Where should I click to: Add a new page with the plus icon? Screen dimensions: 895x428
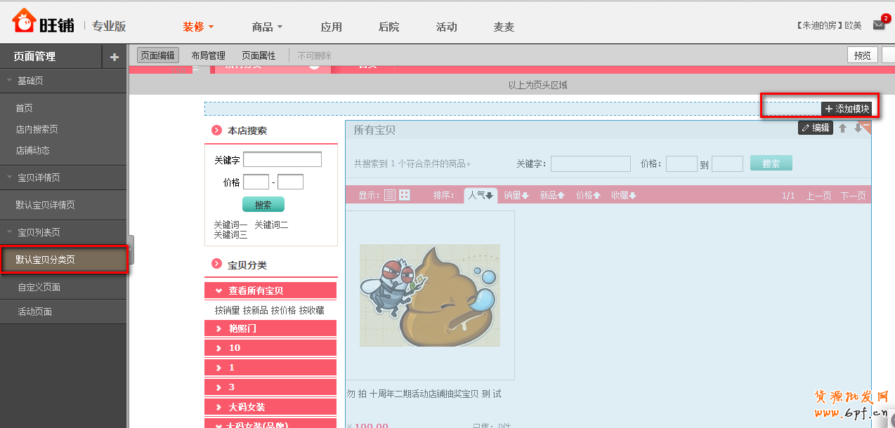(x=114, y=55)
